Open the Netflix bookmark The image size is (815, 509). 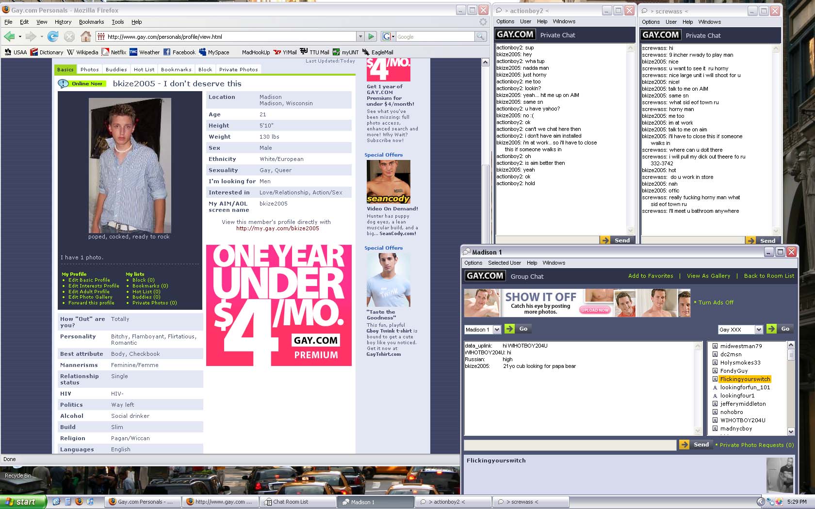(x=114, y=52)
